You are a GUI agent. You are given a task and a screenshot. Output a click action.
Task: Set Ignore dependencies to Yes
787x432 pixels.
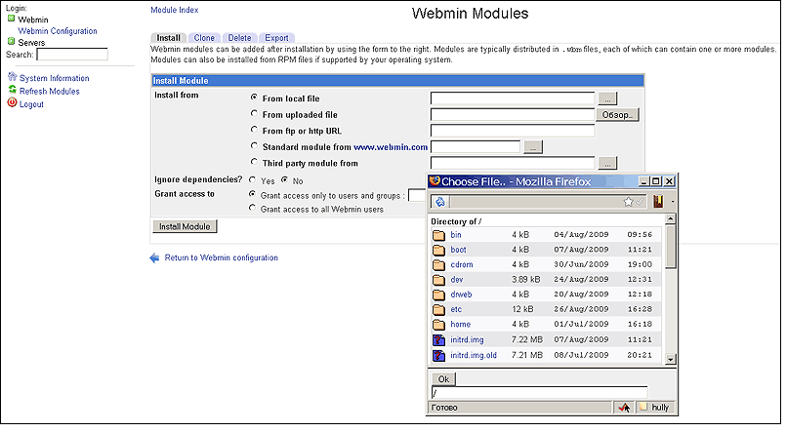tap(253, 179)
